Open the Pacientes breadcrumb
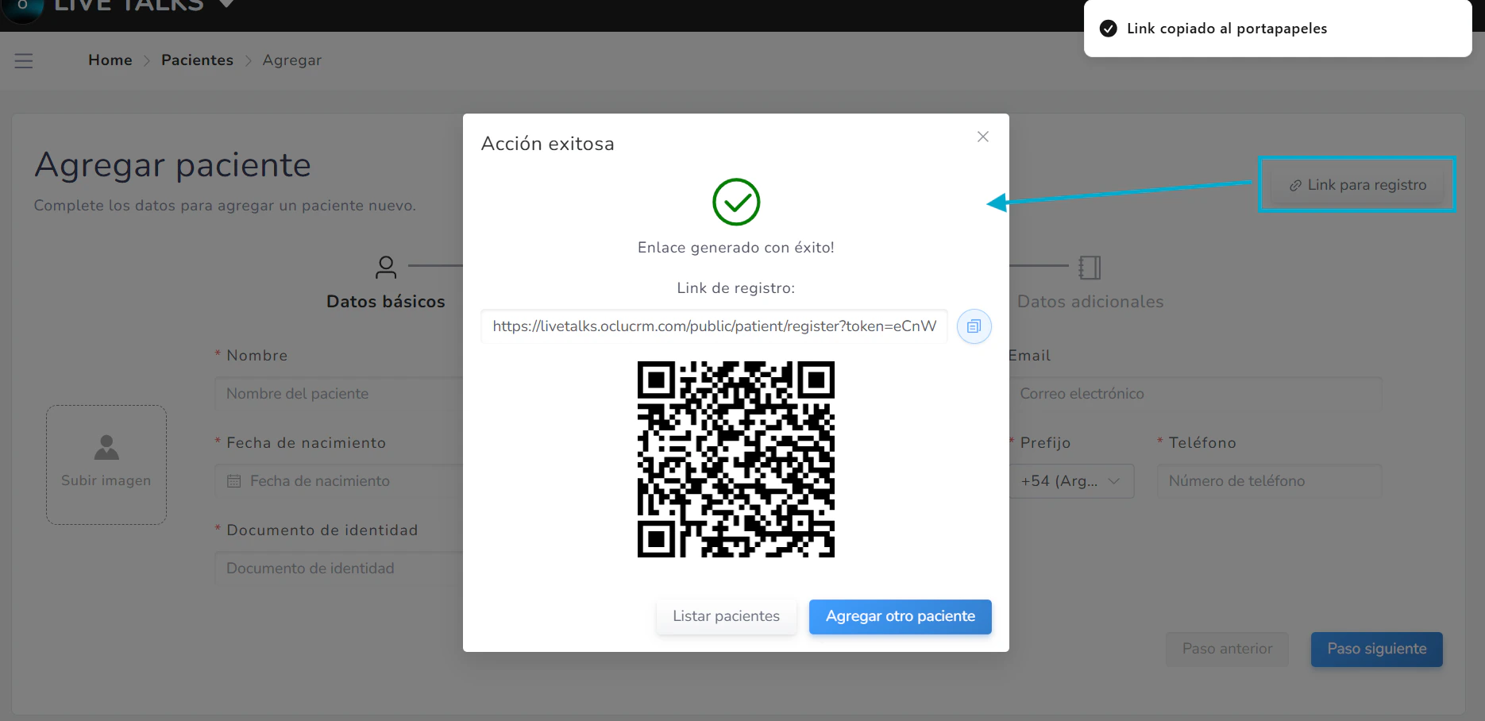 197,60
